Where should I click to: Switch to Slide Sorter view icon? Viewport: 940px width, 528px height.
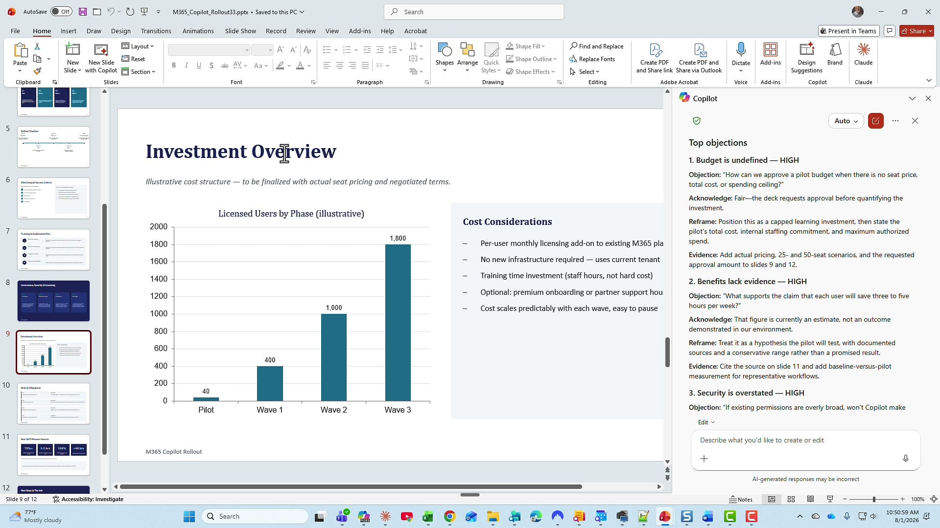coord(791,499)
